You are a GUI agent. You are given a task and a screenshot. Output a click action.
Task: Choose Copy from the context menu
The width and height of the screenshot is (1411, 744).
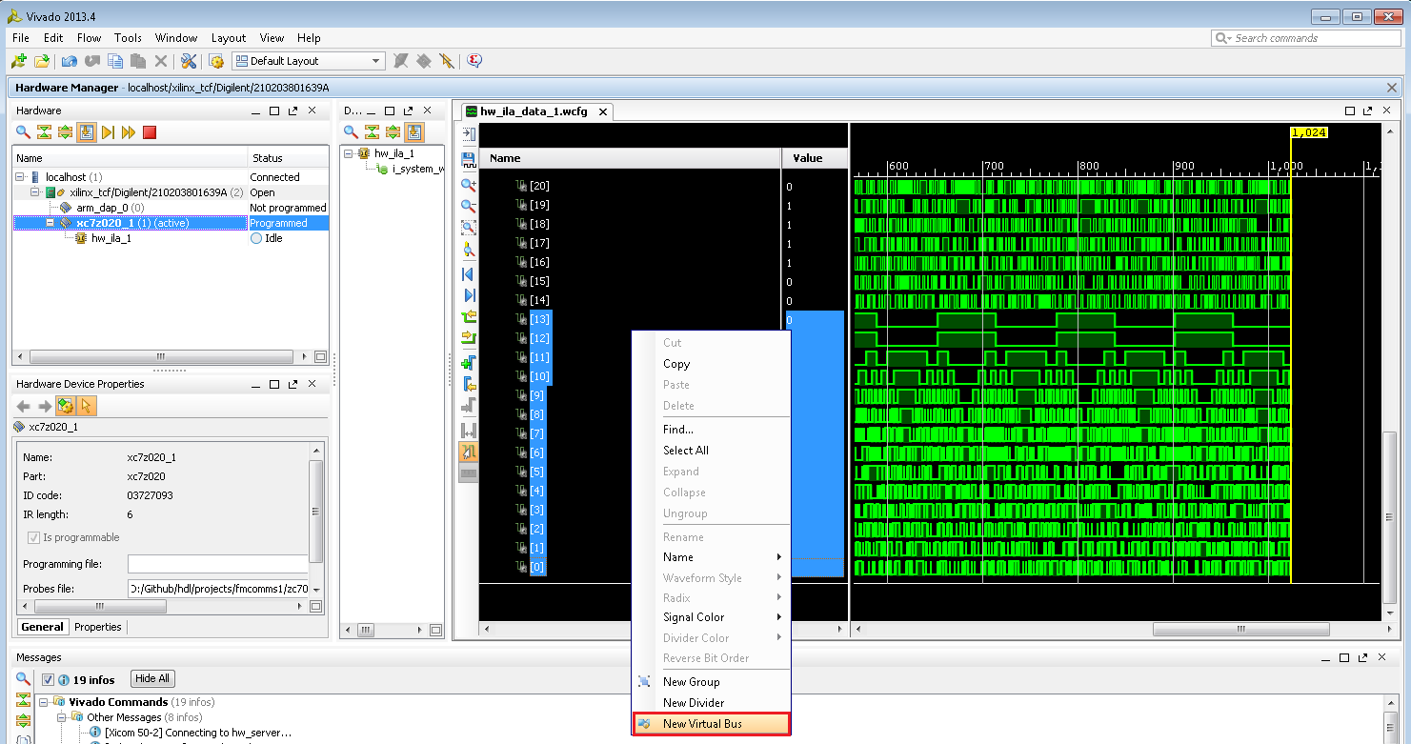(712, 364)
